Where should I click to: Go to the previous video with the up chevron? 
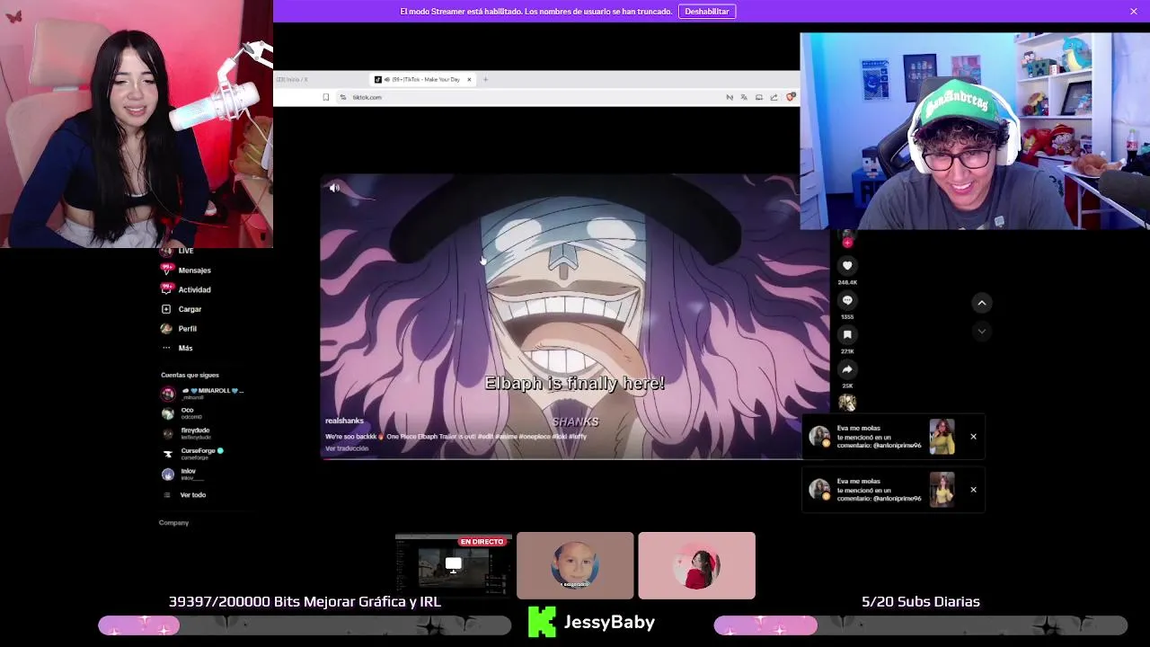[982, 303]
